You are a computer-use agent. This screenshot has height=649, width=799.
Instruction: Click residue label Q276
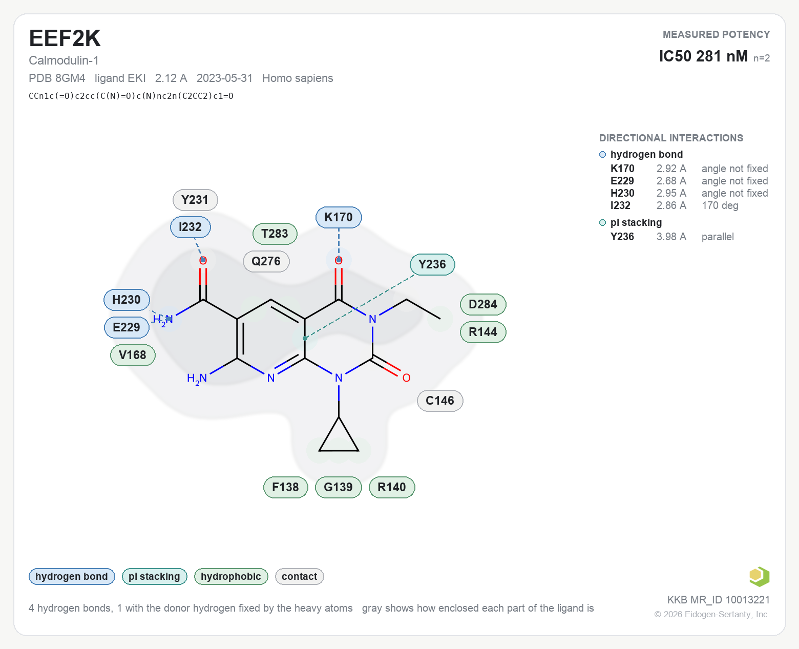point(266,261)
